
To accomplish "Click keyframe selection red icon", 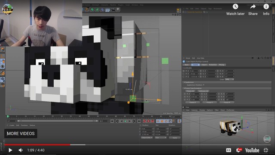I will tap(153, 121).
